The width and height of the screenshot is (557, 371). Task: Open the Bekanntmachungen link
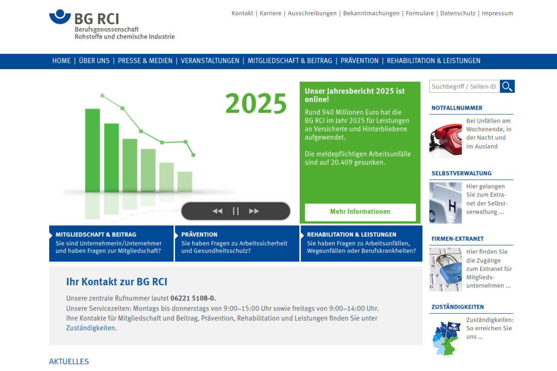(x=371, y=13)
